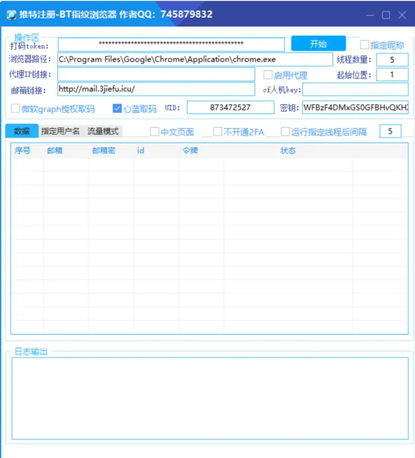Enable the 指定昵称 checkbox
Screen dimensions: 415x458
point(365,45)
